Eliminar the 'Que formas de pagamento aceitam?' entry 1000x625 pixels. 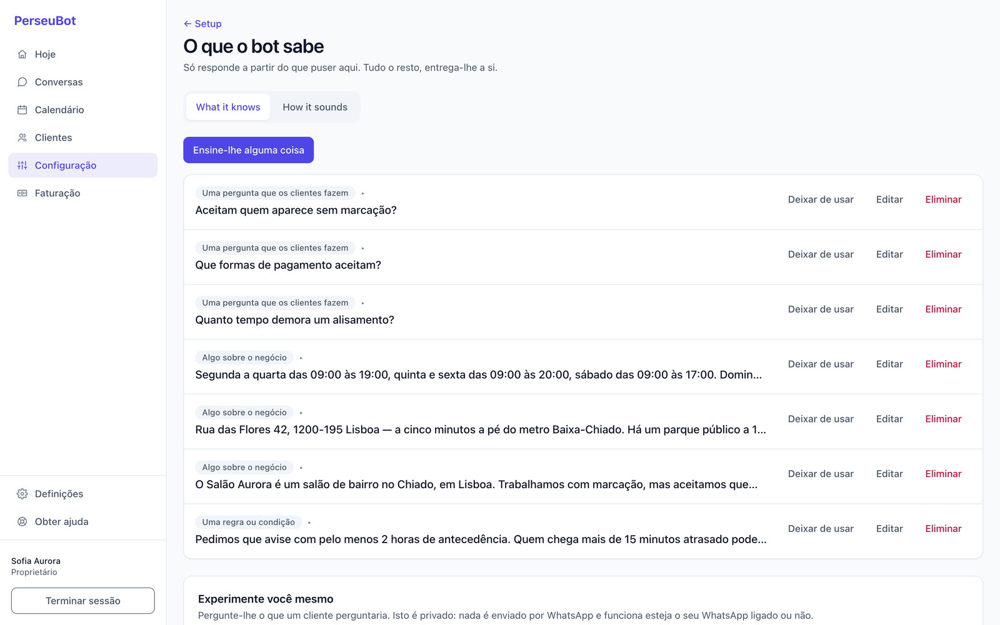point(943,254)
